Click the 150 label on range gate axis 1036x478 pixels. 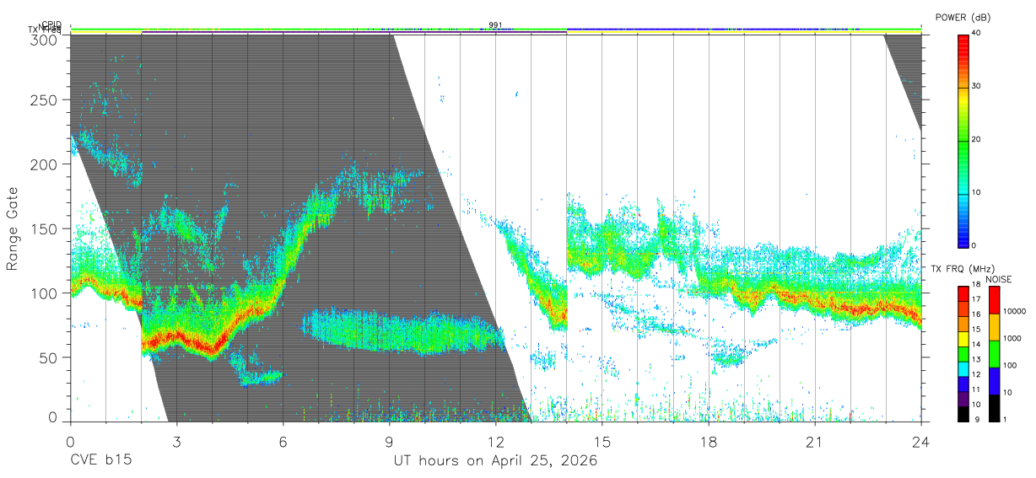pos(45,228)
